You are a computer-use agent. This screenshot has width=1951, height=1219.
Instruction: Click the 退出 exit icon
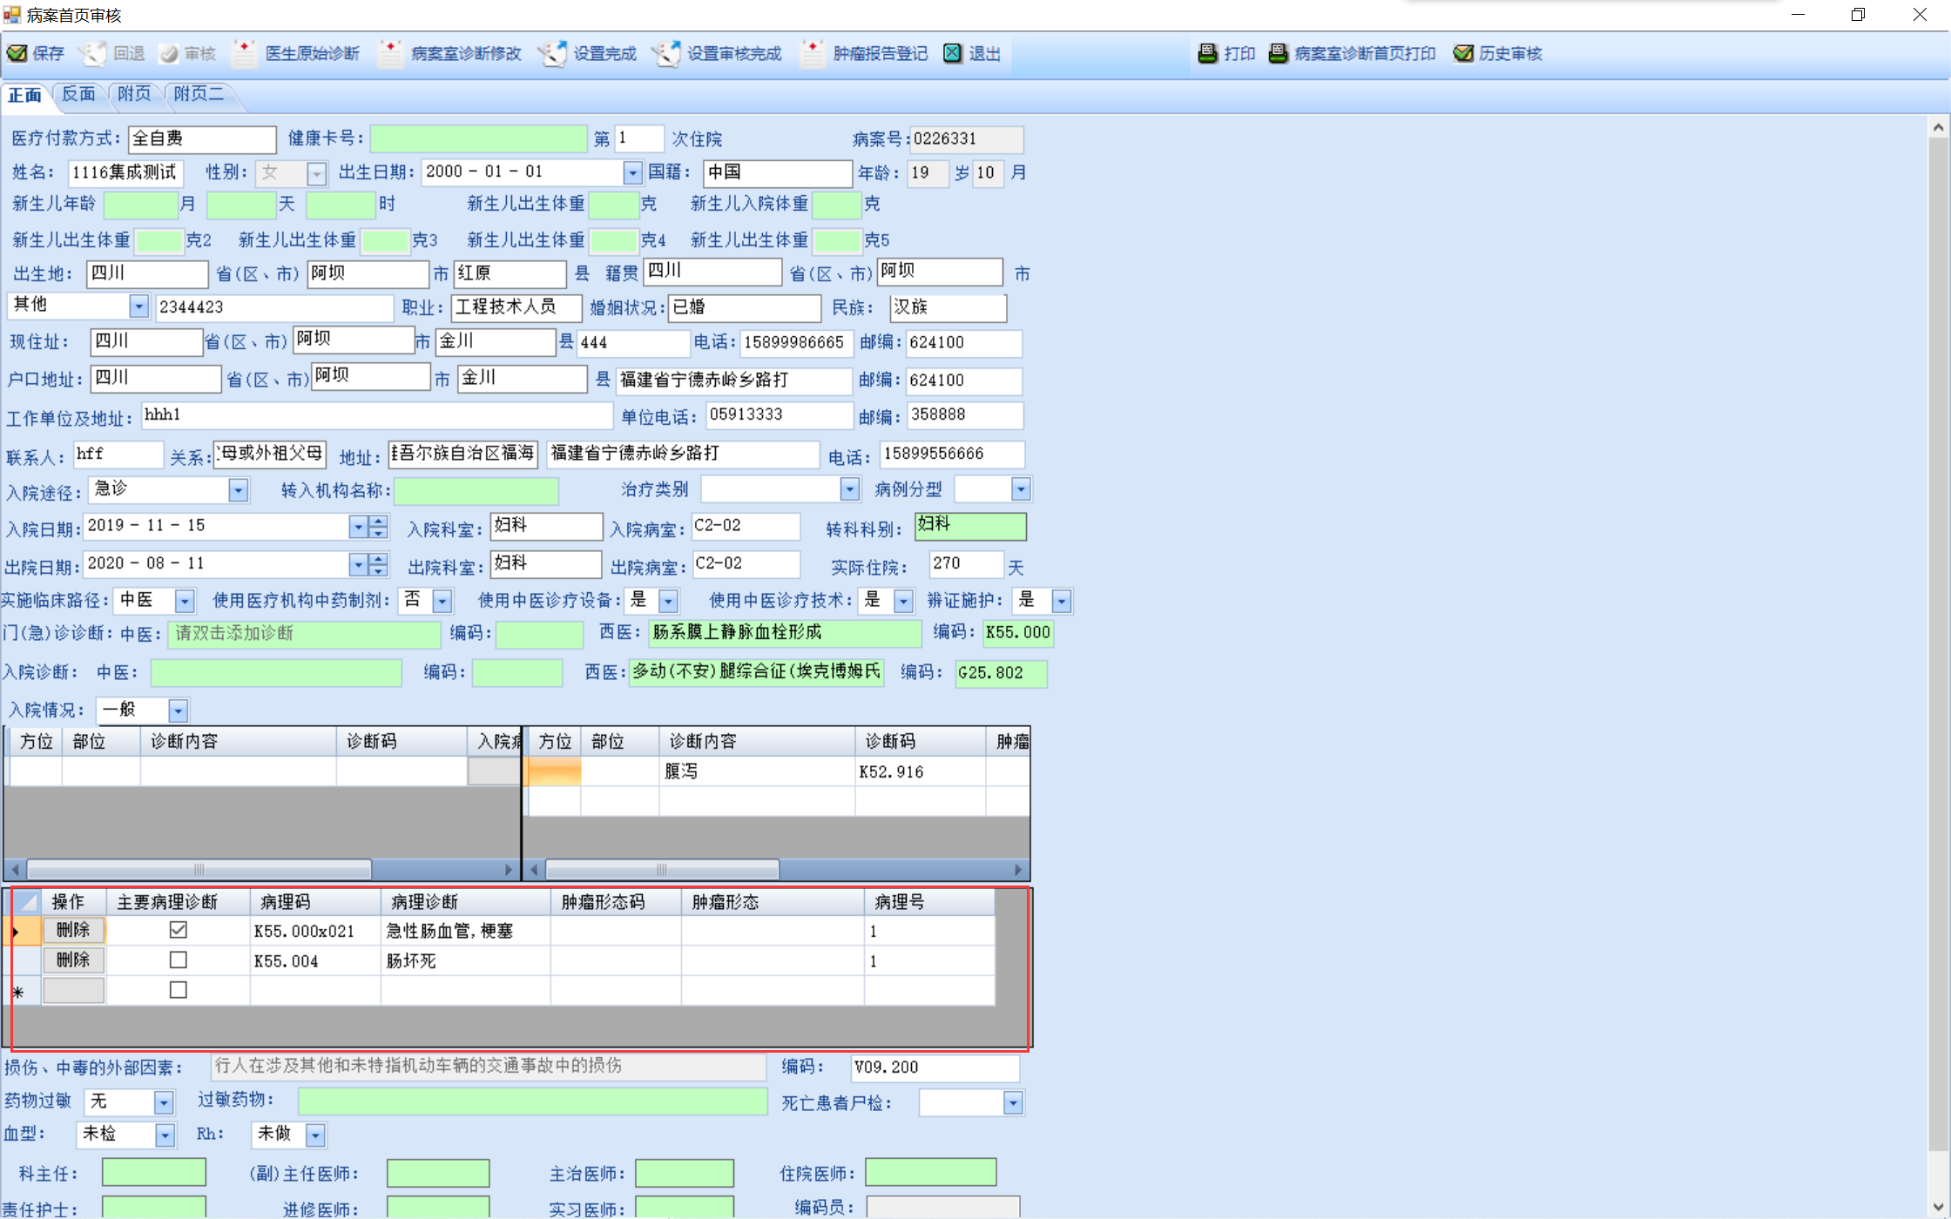pos(953,54)
